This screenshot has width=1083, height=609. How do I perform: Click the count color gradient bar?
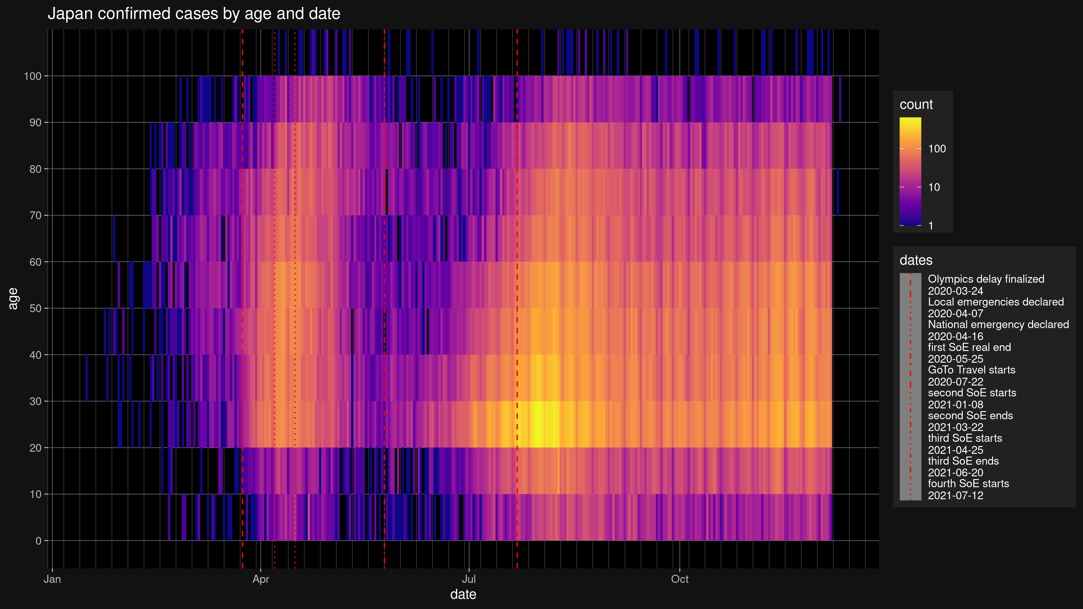(x=910, y=171)
